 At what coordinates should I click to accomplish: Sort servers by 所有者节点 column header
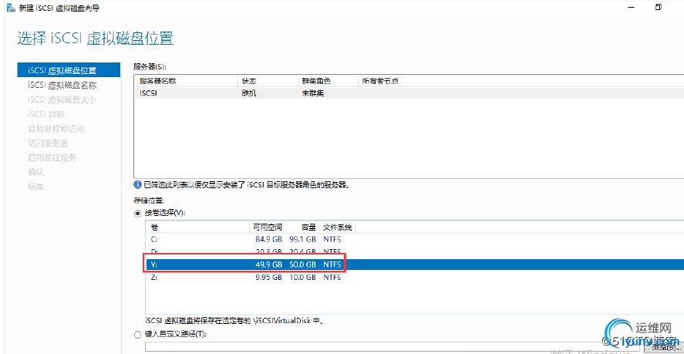tap(379, 81)
